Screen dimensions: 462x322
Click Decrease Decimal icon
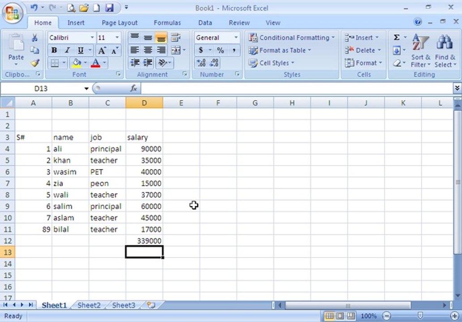[214, 63]
